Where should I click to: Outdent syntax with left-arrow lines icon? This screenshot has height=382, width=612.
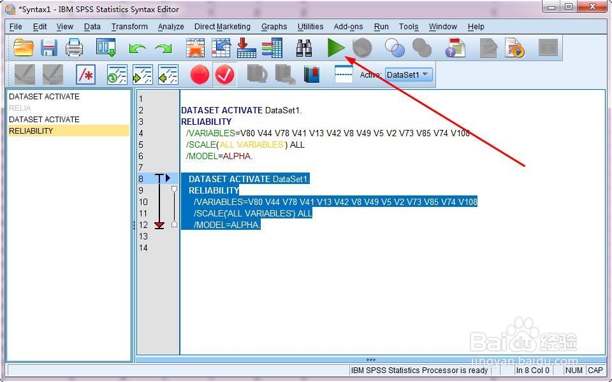[x=168, y=74]
